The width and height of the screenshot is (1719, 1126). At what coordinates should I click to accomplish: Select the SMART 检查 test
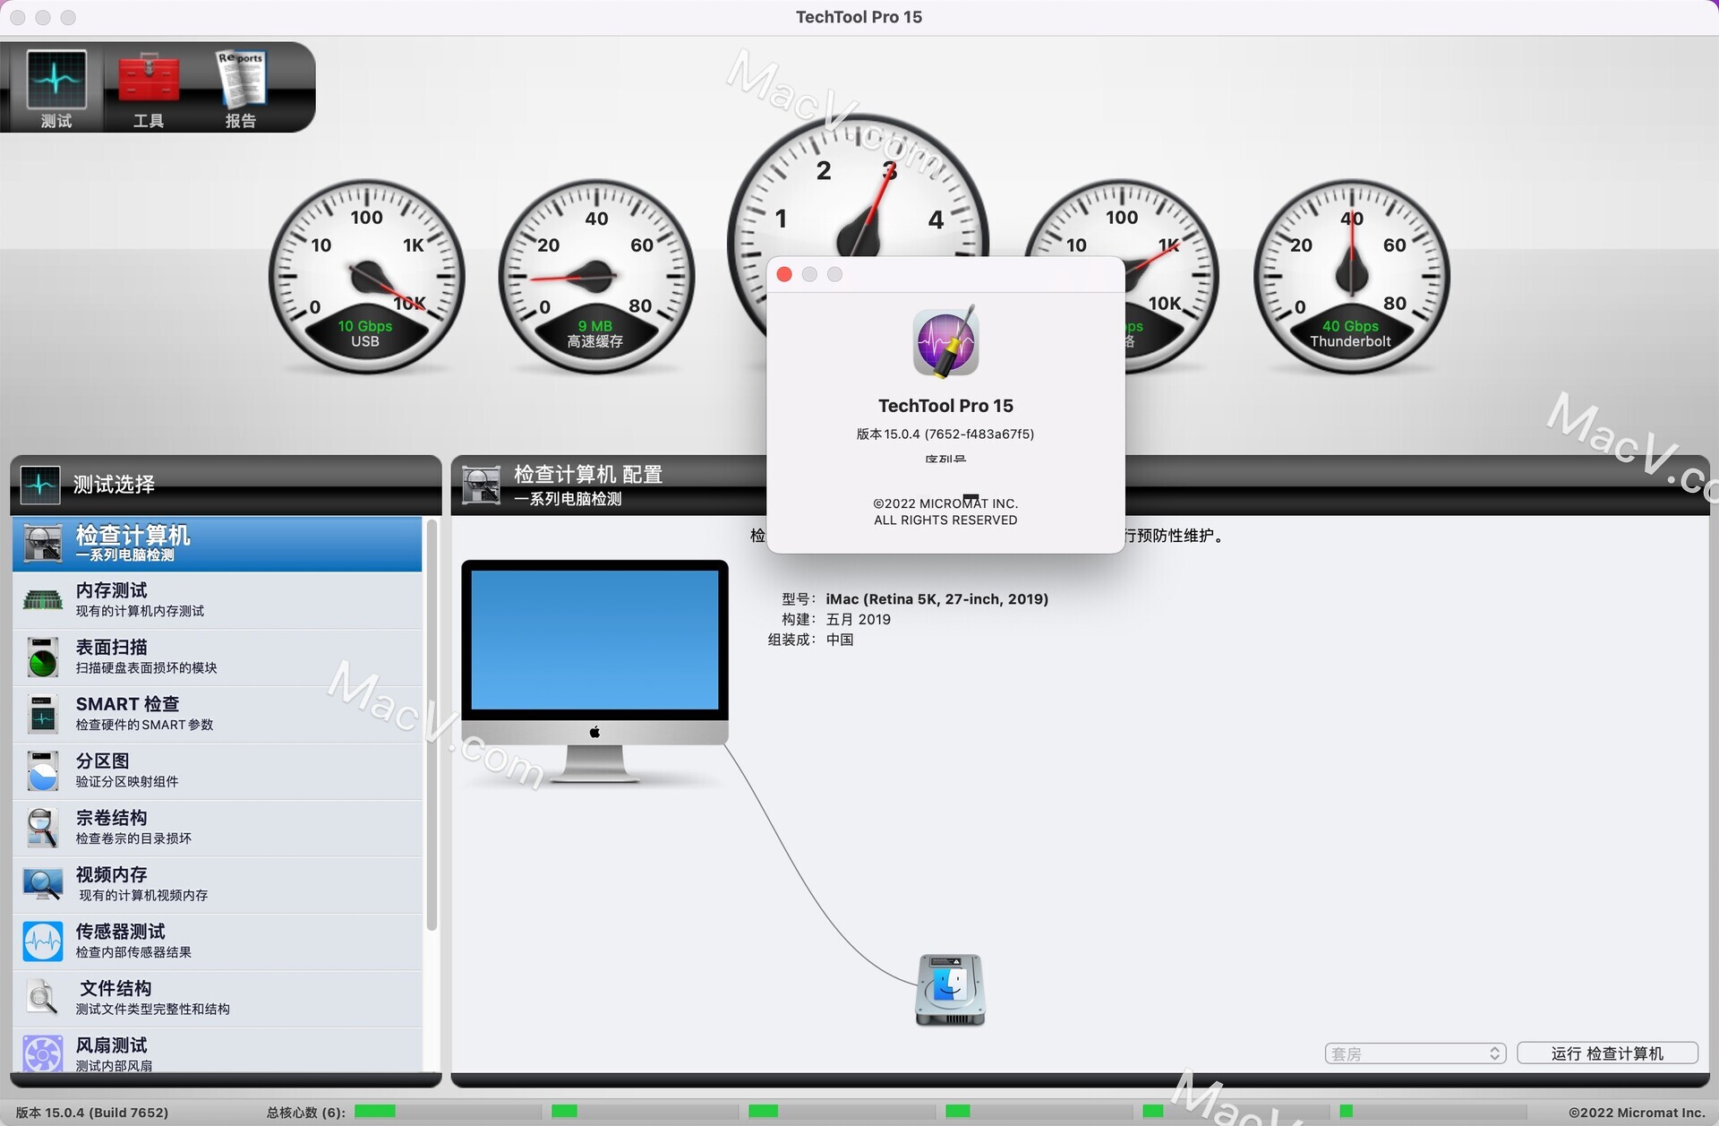pos(218,714)
